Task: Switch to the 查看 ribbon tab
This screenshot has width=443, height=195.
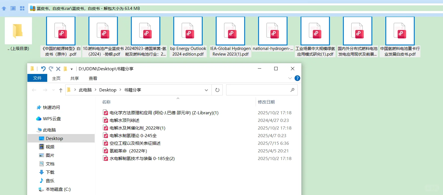Action: pos(93,78)
